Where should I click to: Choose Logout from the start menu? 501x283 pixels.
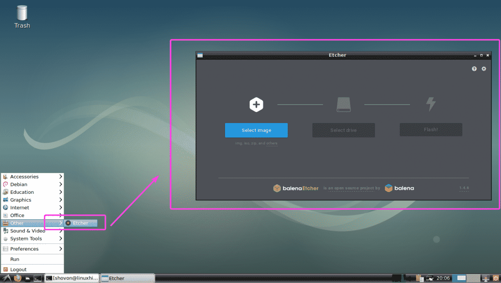click(32, 269)
